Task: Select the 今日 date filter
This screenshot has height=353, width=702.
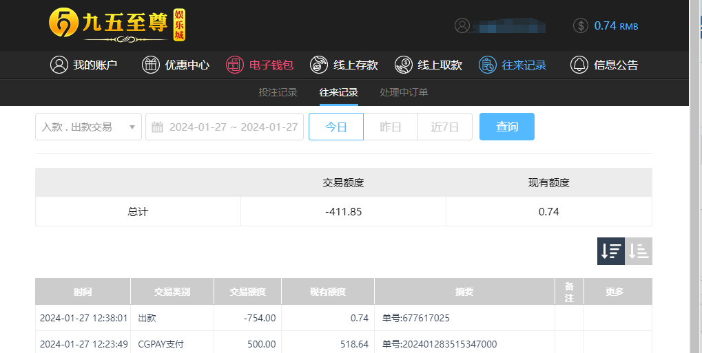Action: click(336, 127)
